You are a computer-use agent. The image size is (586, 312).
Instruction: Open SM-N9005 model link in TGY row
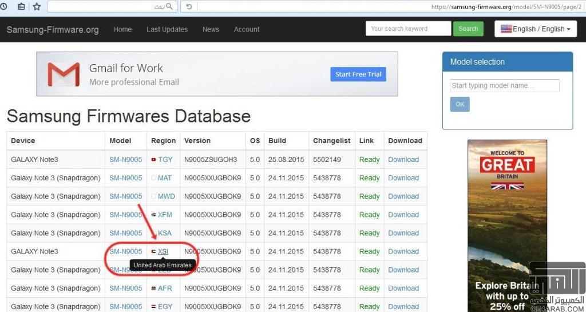125,160
